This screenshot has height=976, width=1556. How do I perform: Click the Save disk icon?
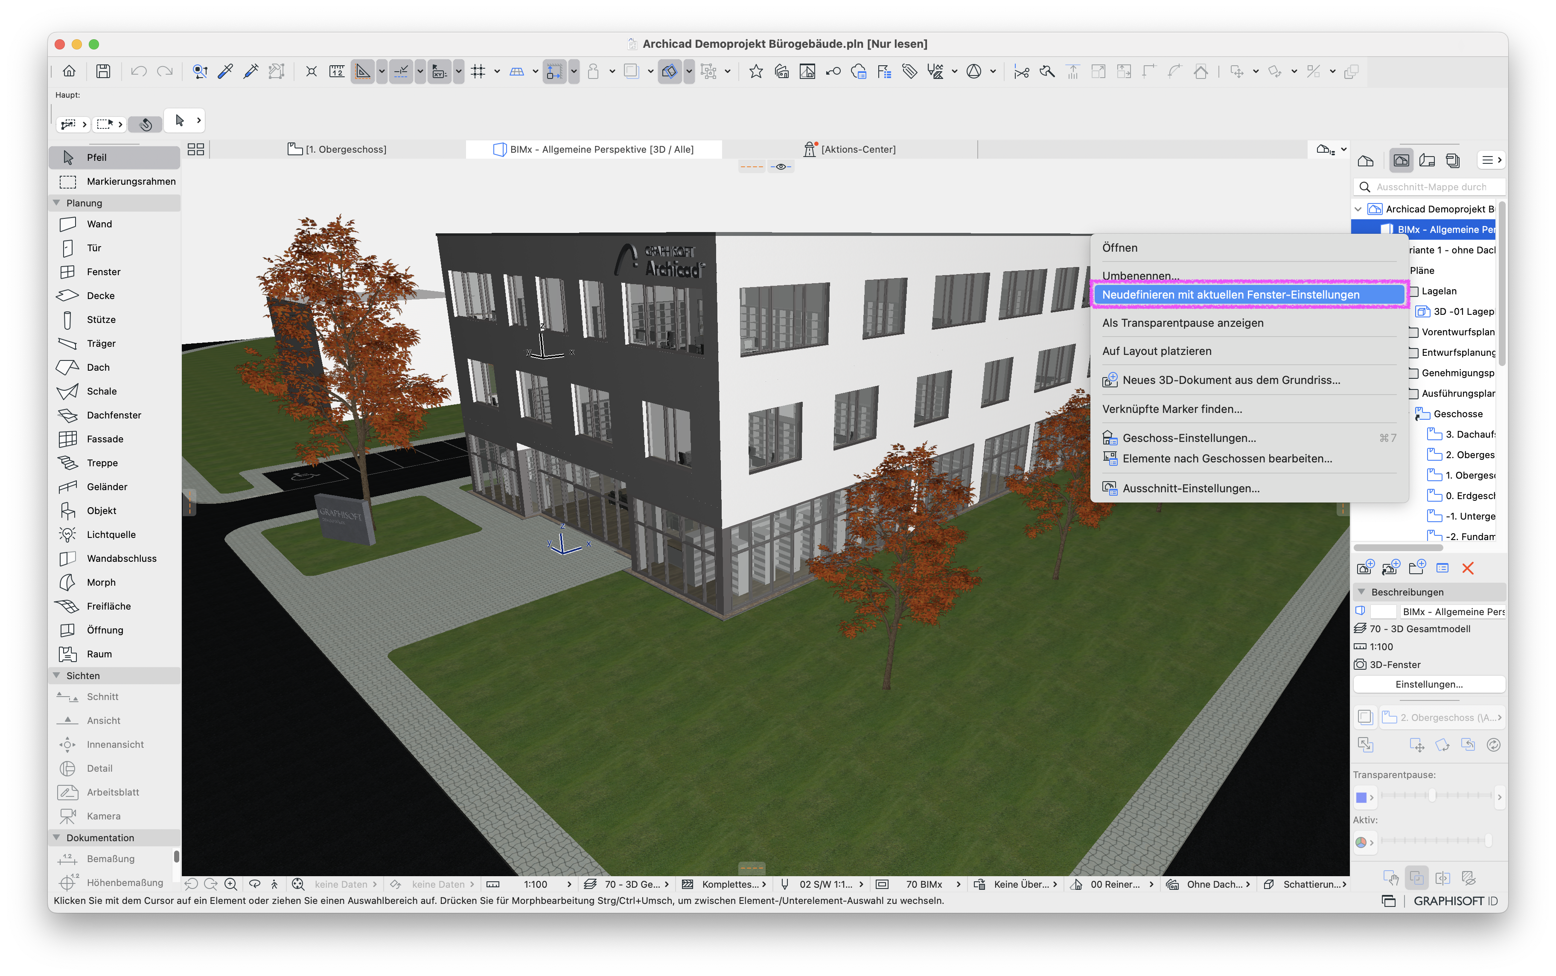pyautogui.click(x=103, y=71)
